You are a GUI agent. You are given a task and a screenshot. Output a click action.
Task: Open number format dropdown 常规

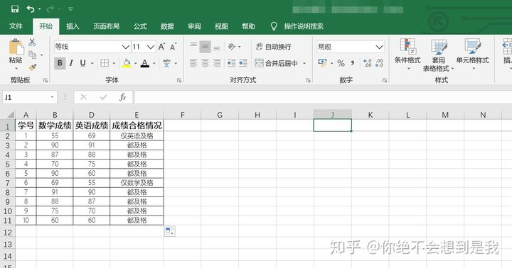(379, 47)
